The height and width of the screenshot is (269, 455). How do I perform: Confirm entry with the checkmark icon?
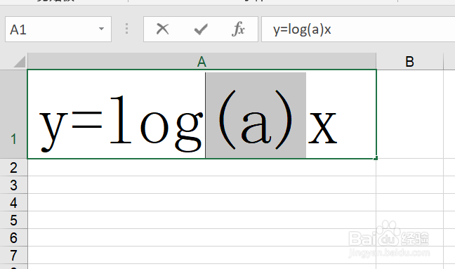pos(201,29)
